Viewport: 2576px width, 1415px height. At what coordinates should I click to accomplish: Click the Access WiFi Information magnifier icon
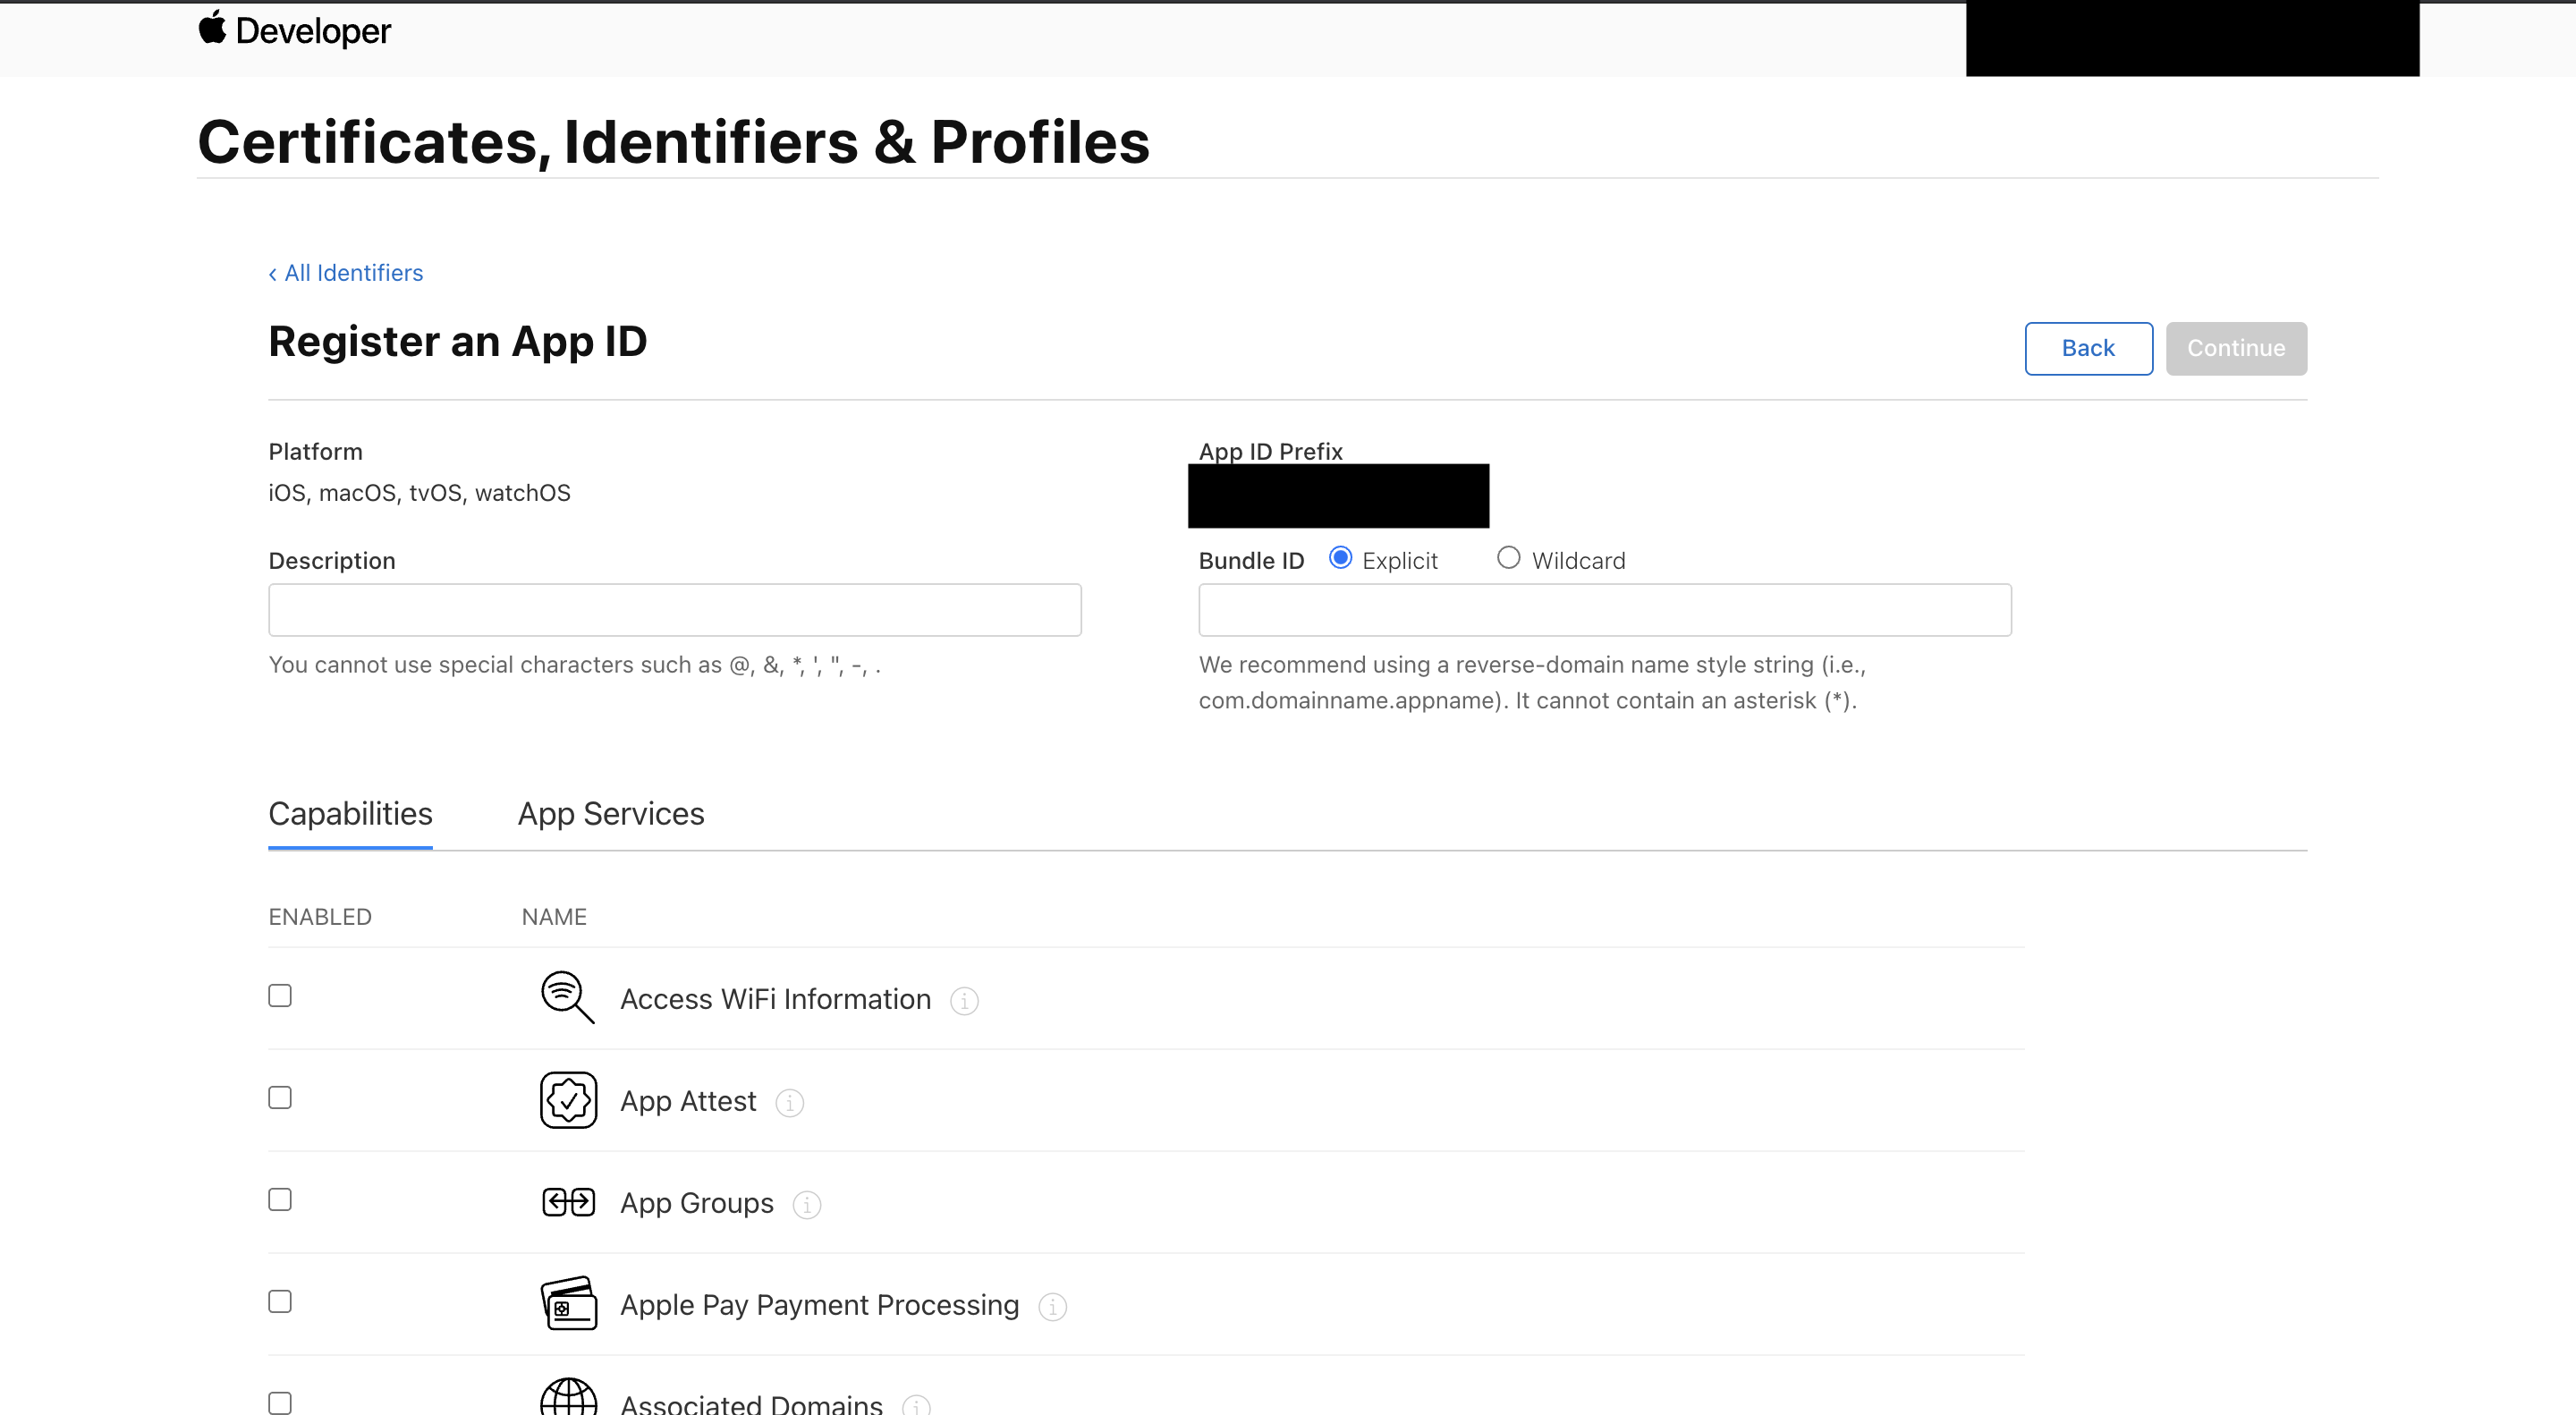(567, 997)
